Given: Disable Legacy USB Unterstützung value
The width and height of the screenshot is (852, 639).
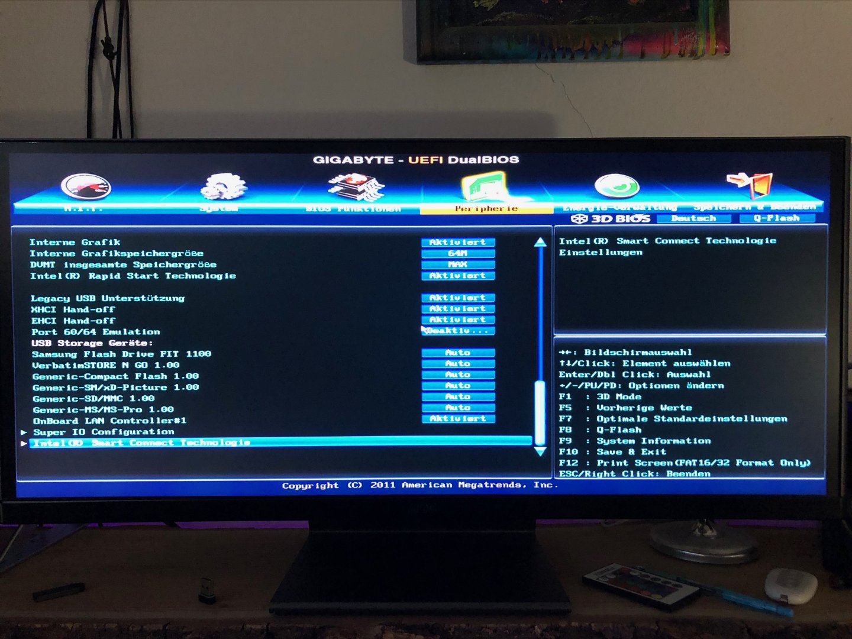Looking at the screenshot, I should coord(458,298).
